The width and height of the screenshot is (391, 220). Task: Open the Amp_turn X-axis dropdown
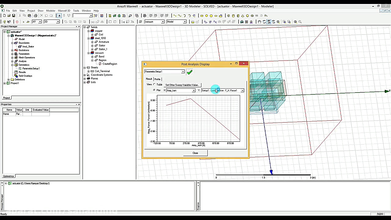(x=193, y=90)
